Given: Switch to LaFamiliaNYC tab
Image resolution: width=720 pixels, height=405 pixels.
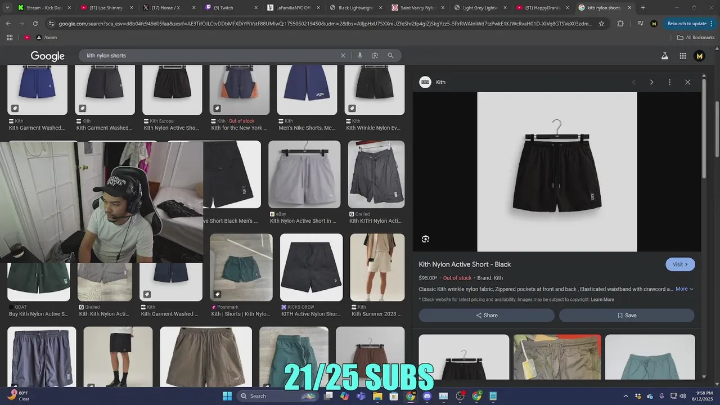Looking at the screenshot, I should tap(292, 8).
